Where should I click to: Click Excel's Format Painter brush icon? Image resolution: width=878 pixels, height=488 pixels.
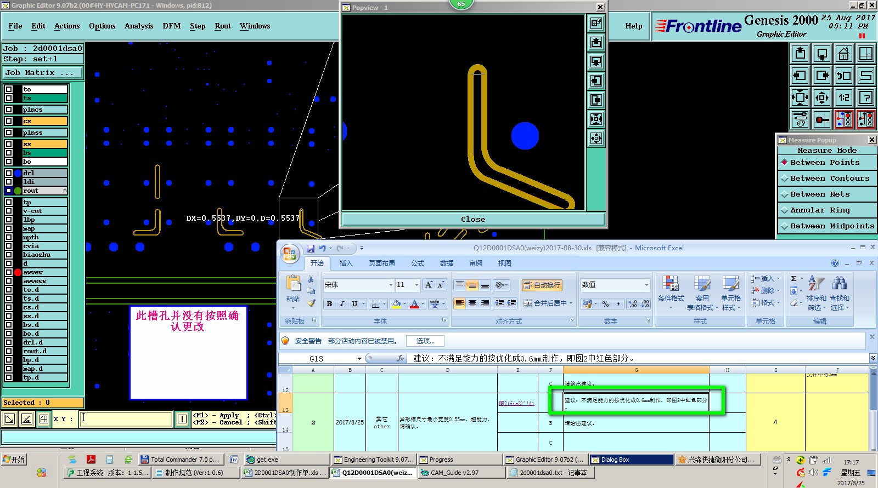[x=311, y=303]
